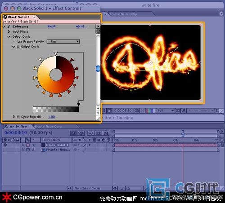Click the Effect Controls scroll up arrow
Viewport: 225px width, 203px height.
click(98, 108)
